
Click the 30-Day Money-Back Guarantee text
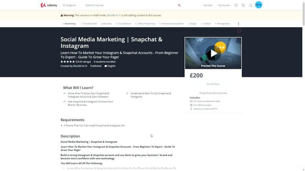(213, 93)
